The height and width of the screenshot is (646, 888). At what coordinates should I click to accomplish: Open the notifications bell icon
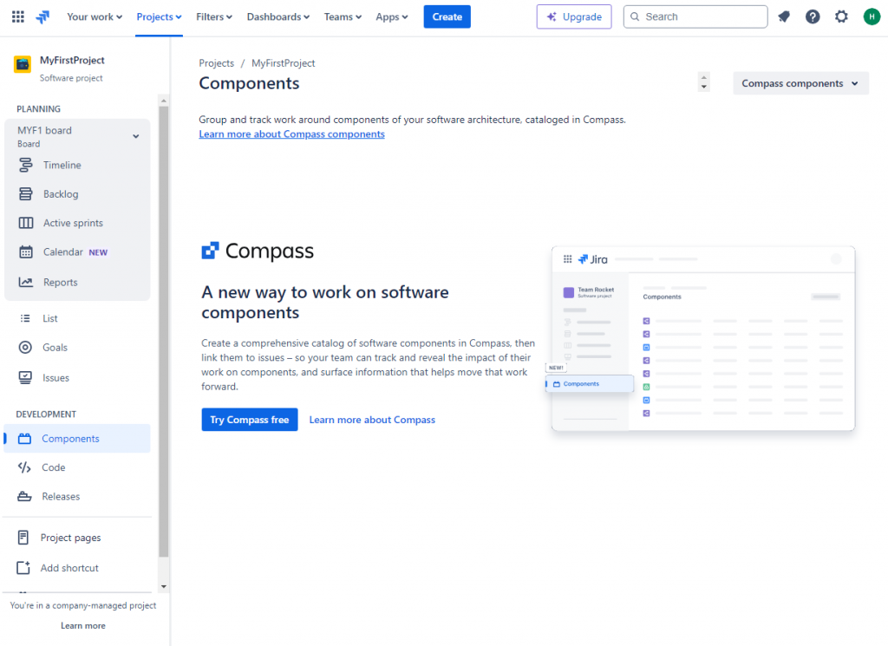coord(784,17)
